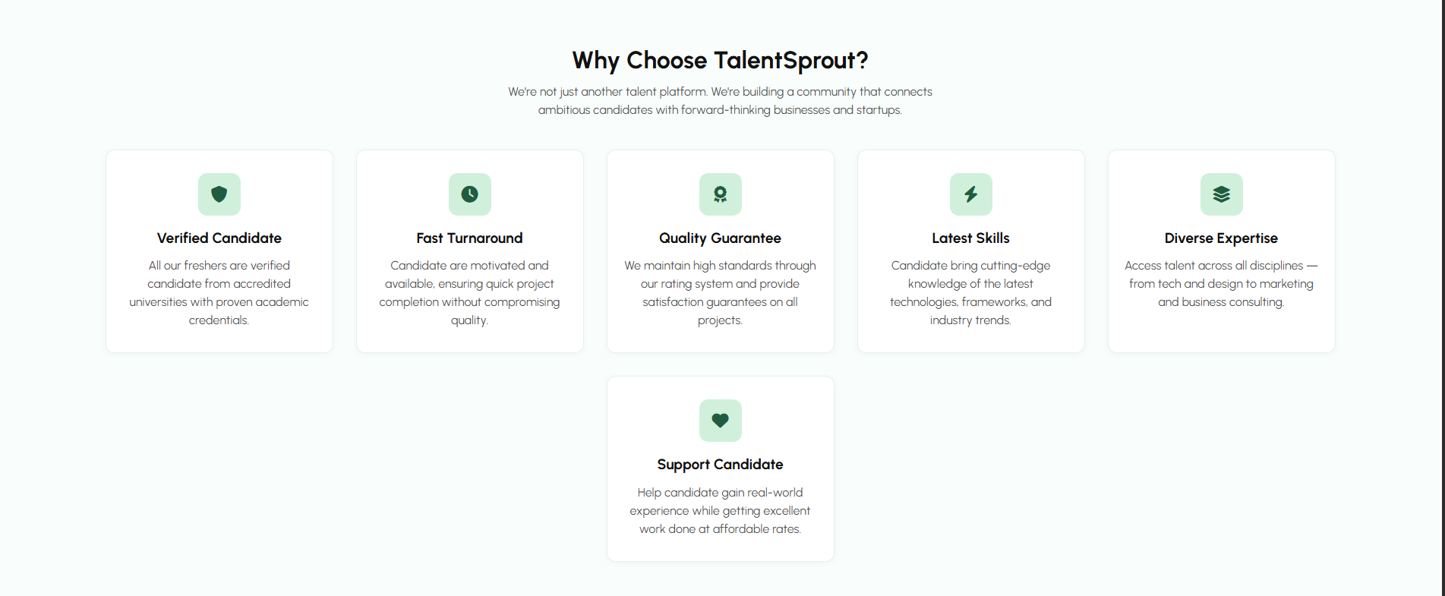Click the Quality Guarantee card

pyautogui.click(x=720, y=251)
